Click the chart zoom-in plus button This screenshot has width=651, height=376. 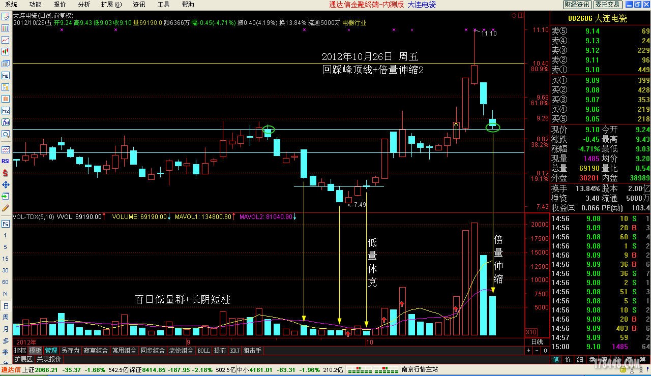[529, 351]
